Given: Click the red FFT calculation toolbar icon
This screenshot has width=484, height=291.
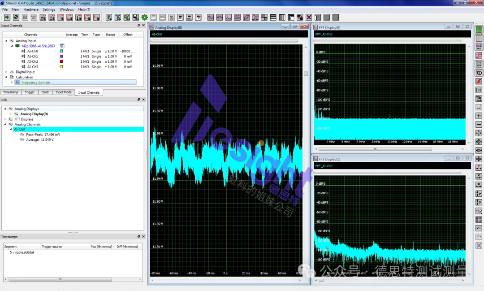Looking at the screenshot, I should [70, 17].
